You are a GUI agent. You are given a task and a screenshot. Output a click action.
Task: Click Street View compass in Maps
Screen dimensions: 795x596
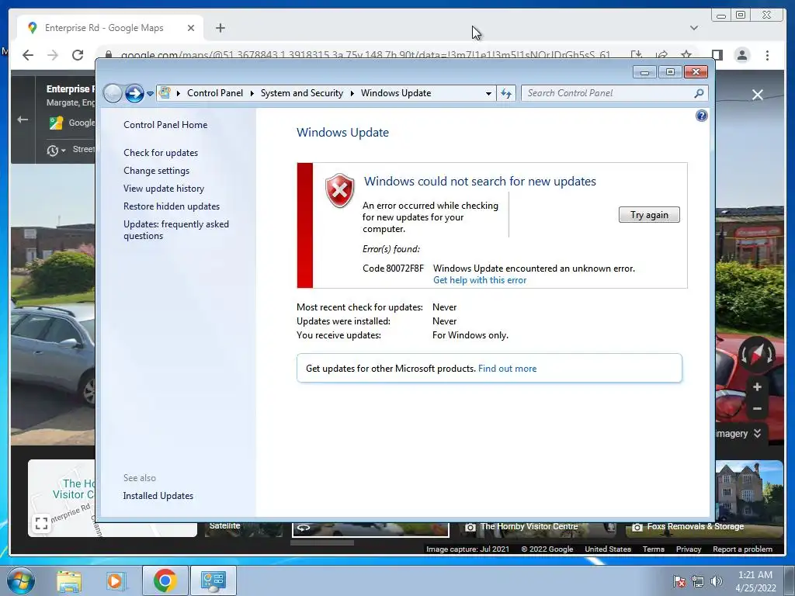[756, 354]
